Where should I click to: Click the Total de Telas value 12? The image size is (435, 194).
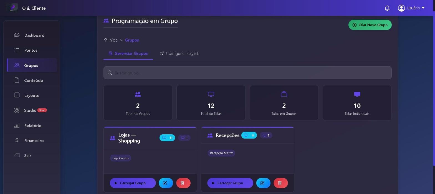[x=211, y=105]
